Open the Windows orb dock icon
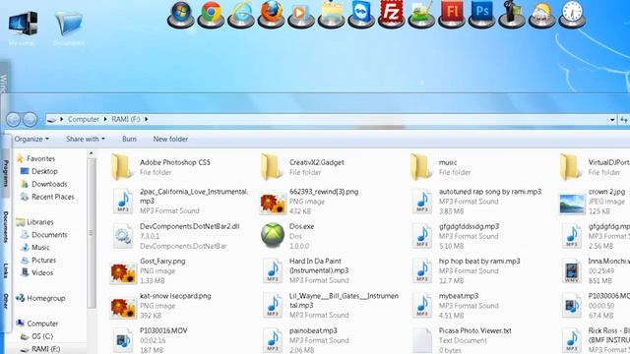This screenshot has width=630, height=354. click(x=181, y=14)
